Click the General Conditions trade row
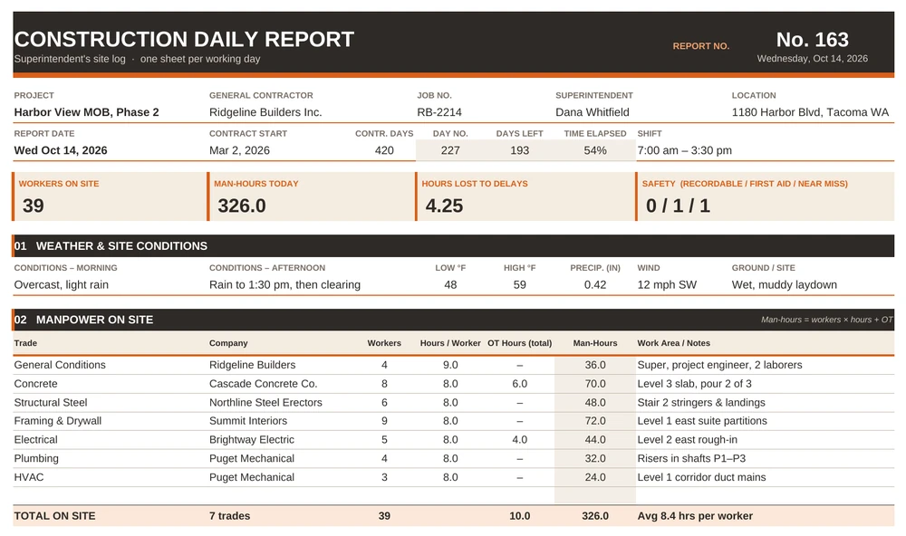 (454, 365)
